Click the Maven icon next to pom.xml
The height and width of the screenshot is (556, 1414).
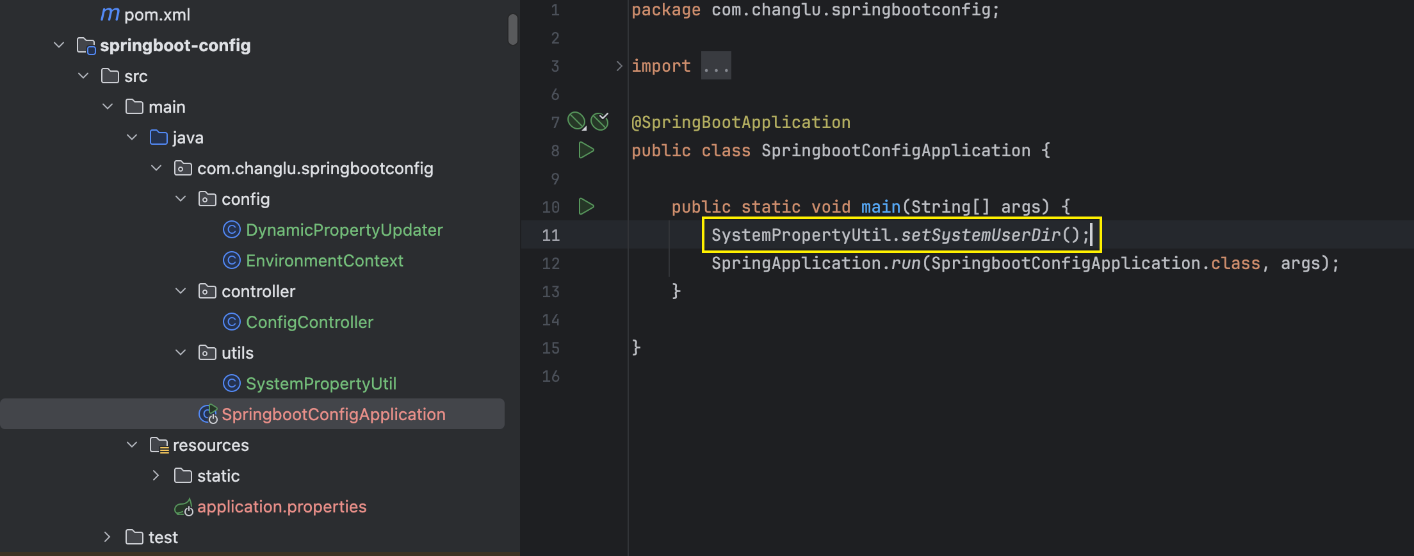coord(110,14)
